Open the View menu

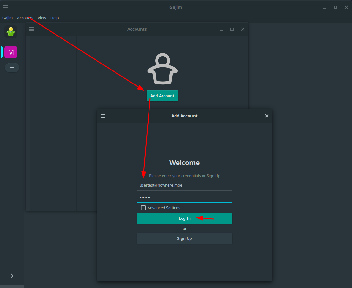coord(42,18)
